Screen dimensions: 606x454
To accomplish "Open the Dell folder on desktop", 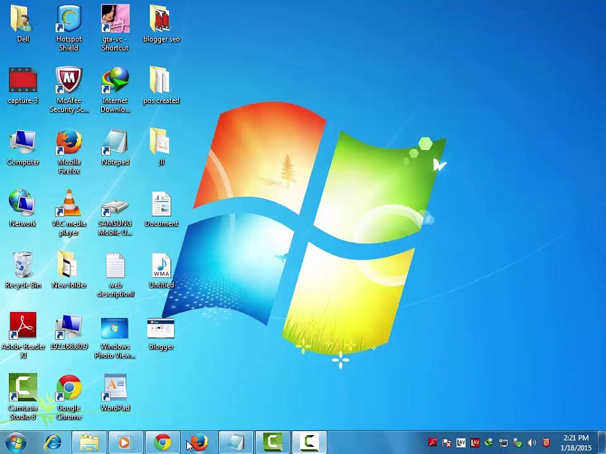I will pos(23,24).
